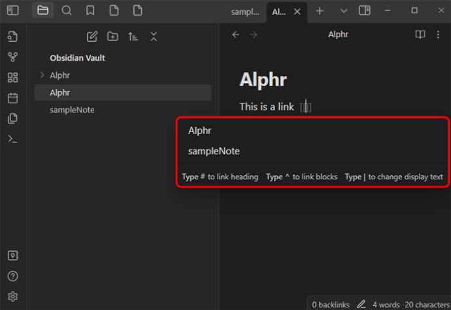Image resolution: width=451 pixels, height=310 pixels.
Task: Open graph view from the ribbon
Action: (12, 57)
